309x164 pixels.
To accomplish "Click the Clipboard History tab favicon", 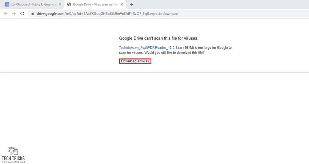I will click(7, 4).
